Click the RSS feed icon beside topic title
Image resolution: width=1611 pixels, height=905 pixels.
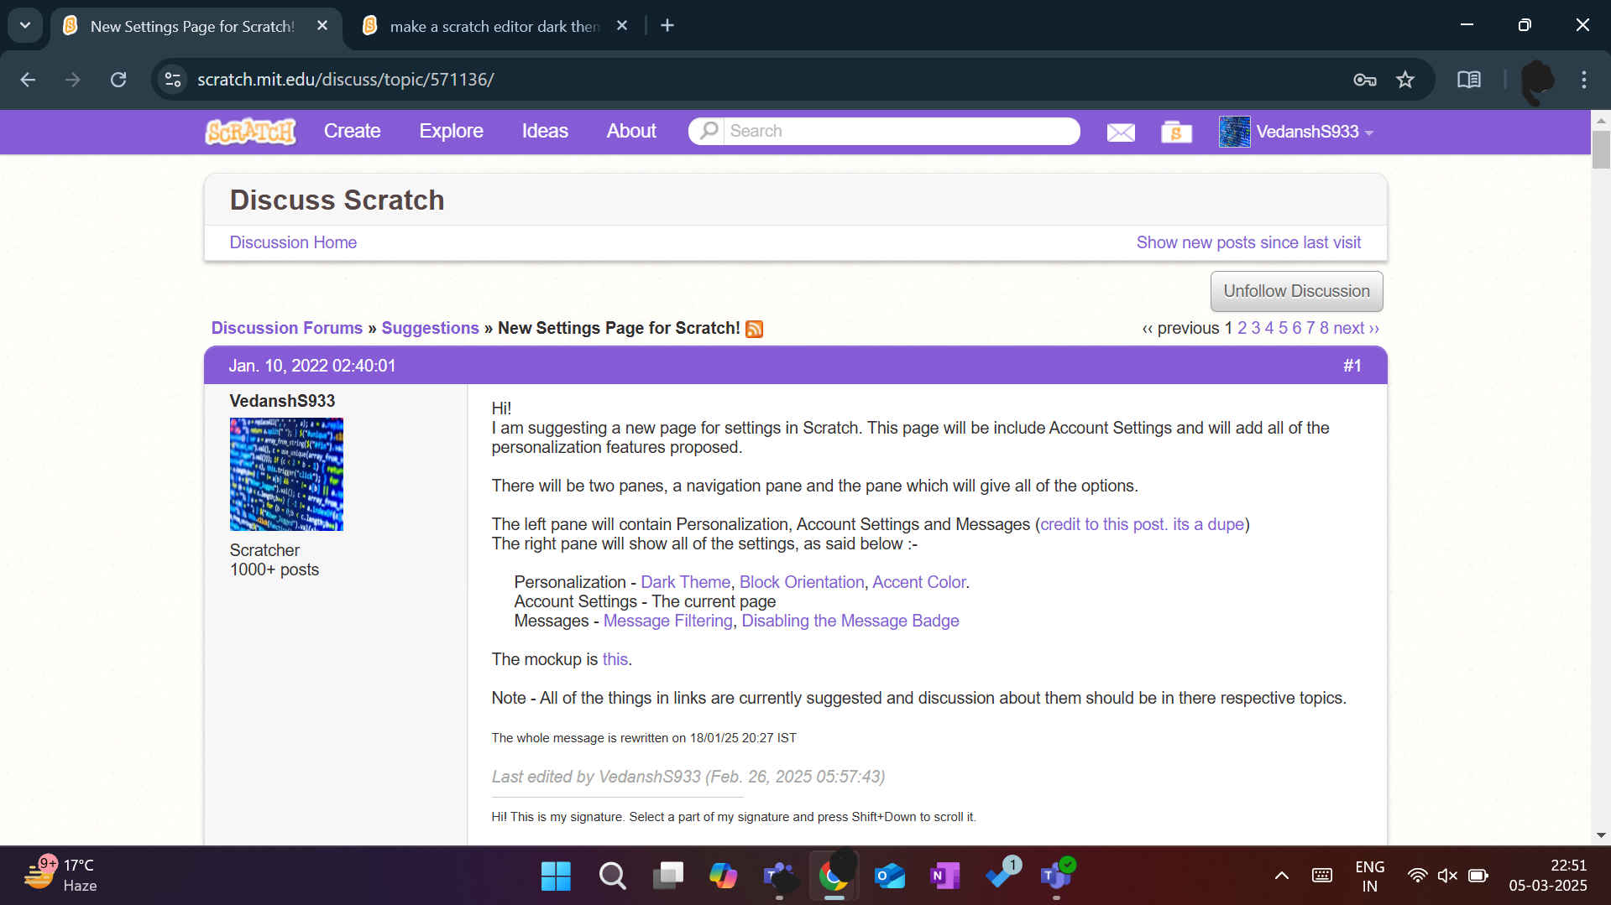tap(754, 330)
